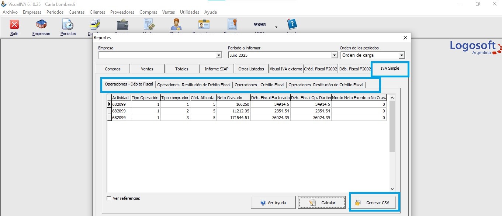Open the Clientes person toolbar icon

point(176,25)
